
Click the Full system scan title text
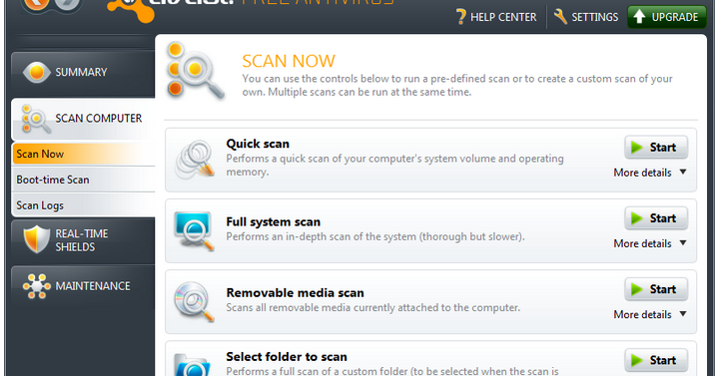click(273, 222)
